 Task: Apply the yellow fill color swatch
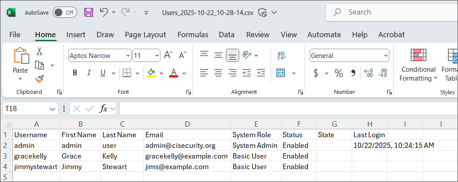tap(151, 73)
